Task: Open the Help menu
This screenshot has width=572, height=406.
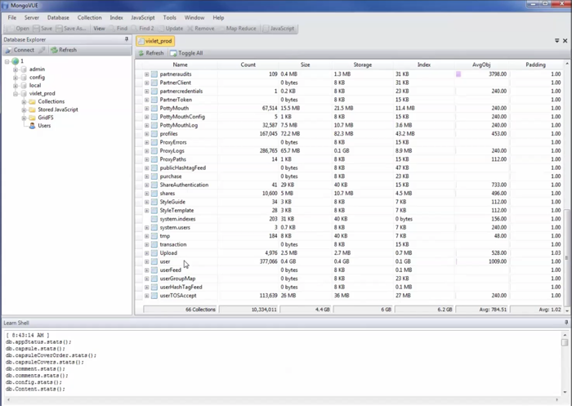Action: pos(218,17)
